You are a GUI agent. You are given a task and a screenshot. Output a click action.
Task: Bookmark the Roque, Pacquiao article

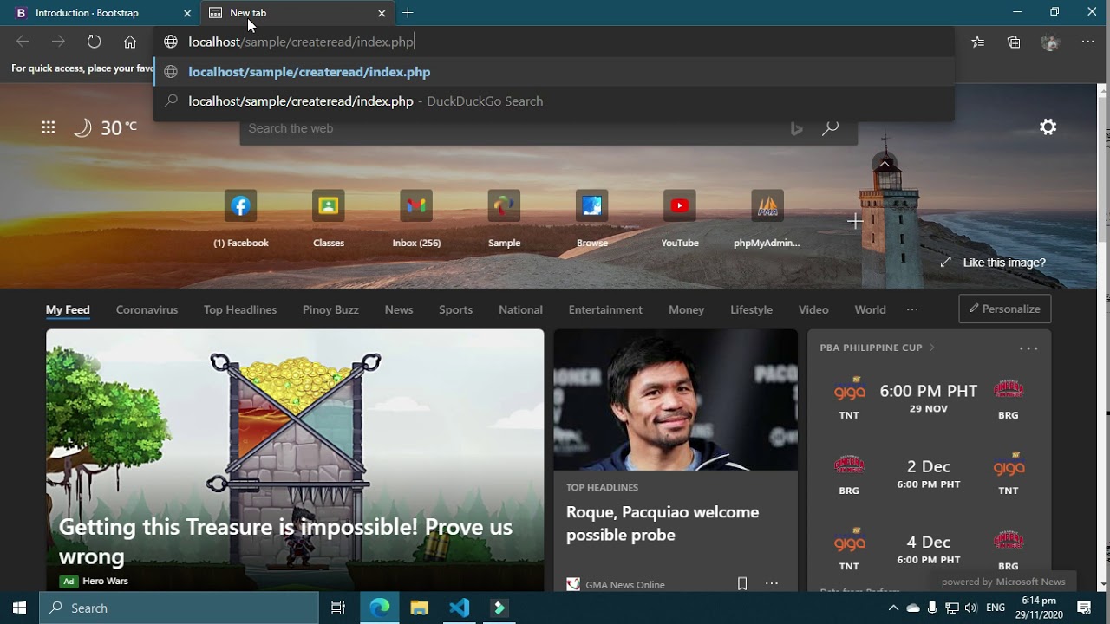[742, 584]
